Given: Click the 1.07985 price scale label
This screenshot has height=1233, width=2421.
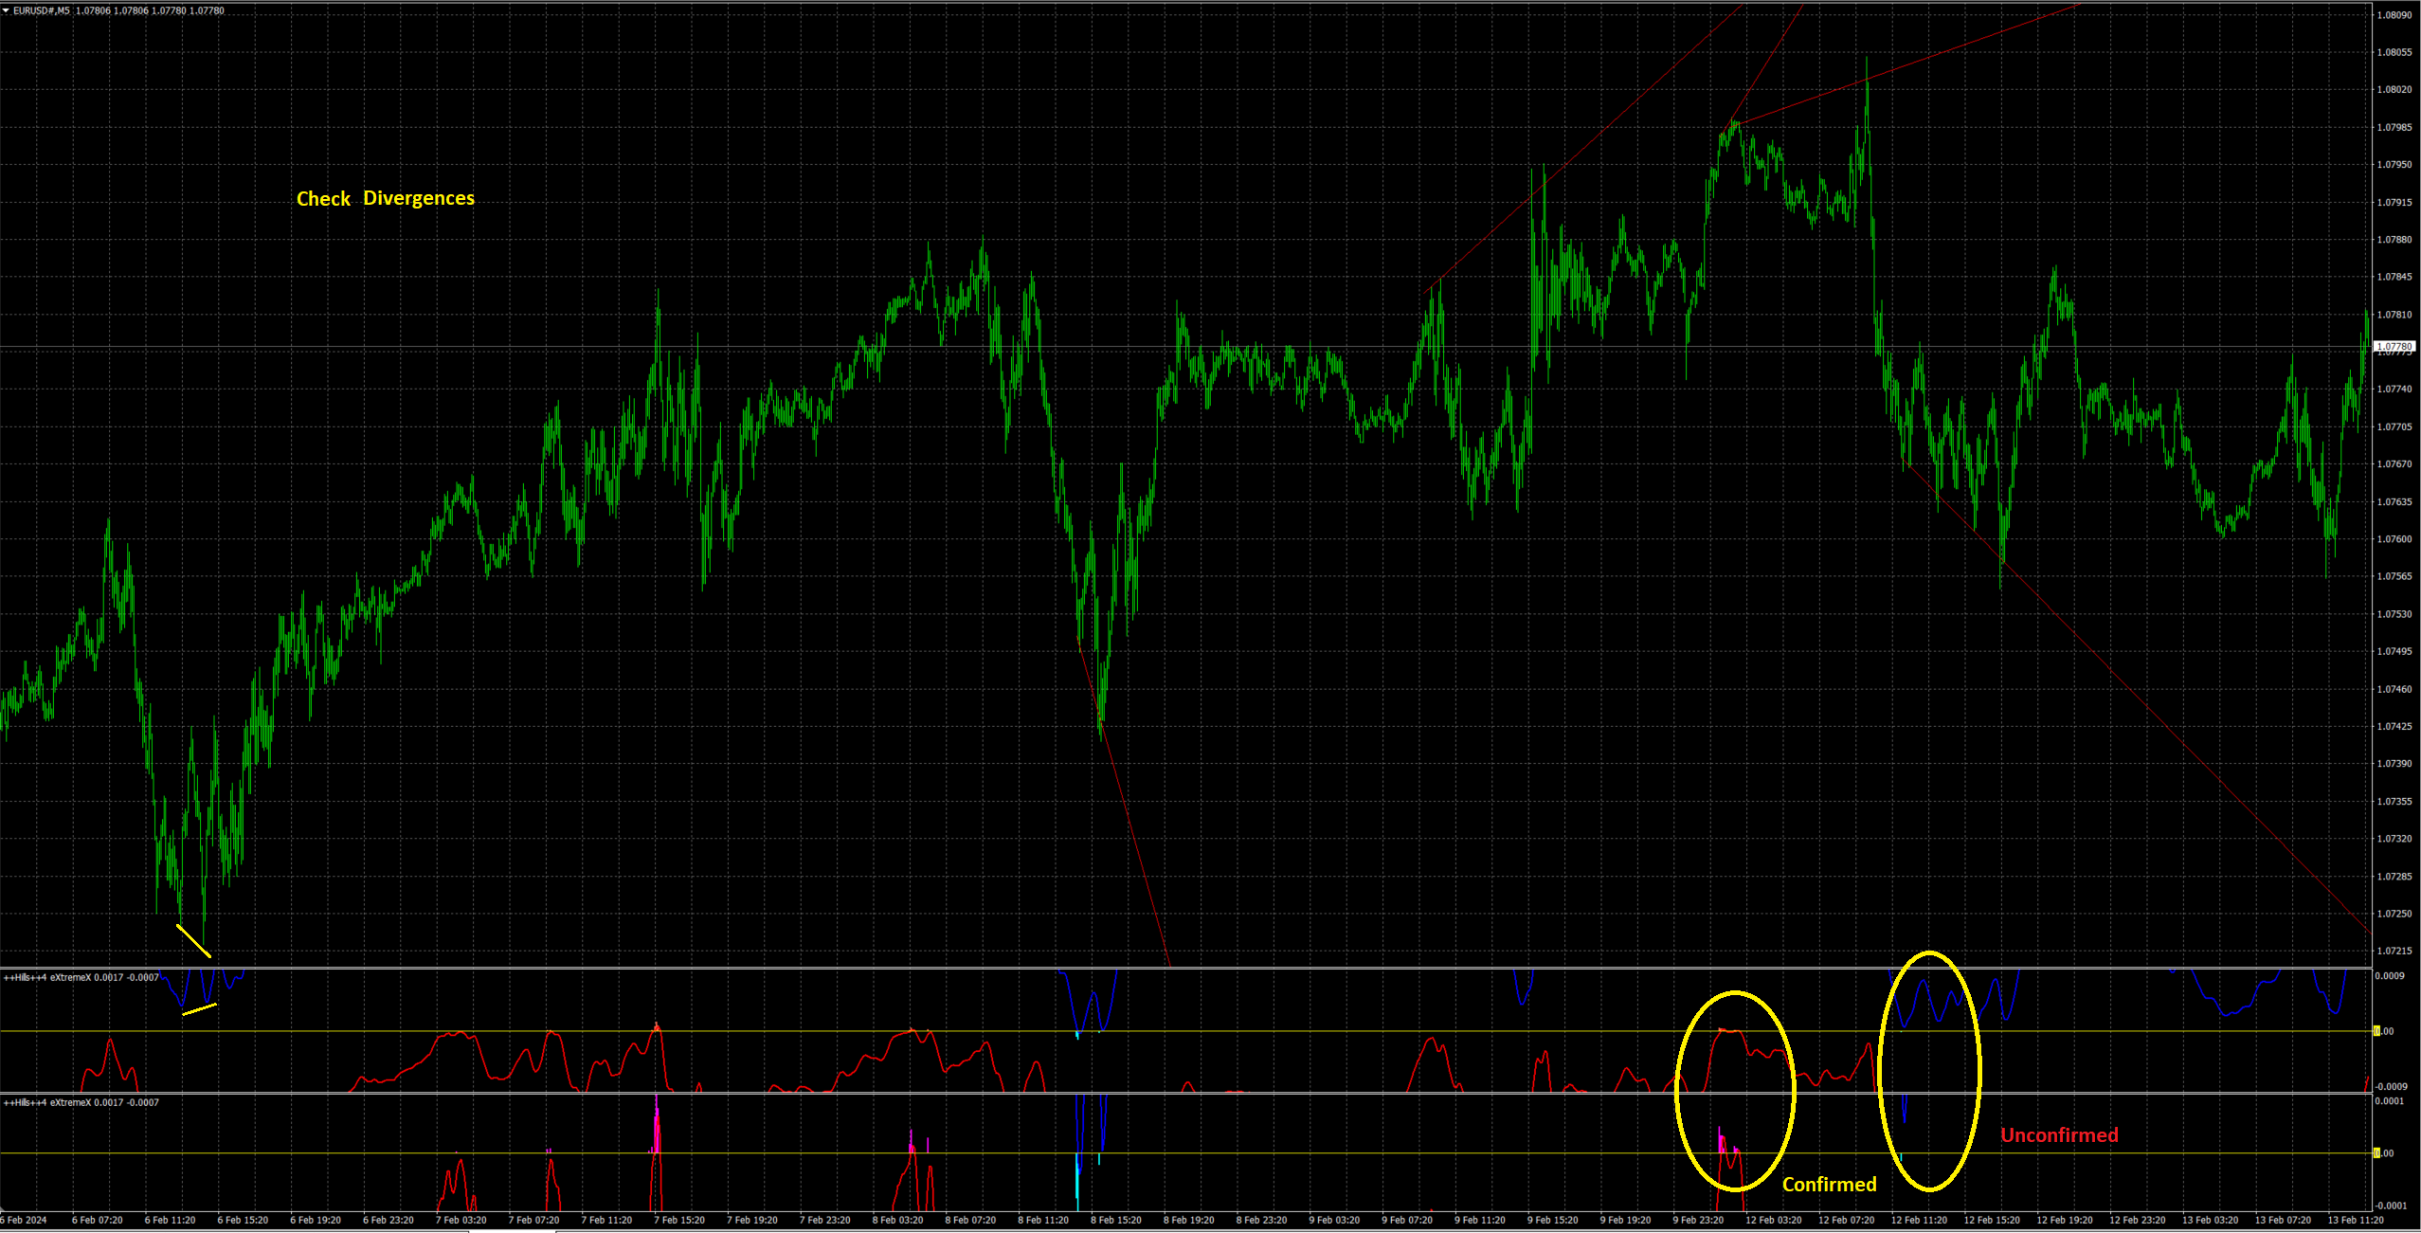Looking at the screenshot, I should [x=2394, y=127].
